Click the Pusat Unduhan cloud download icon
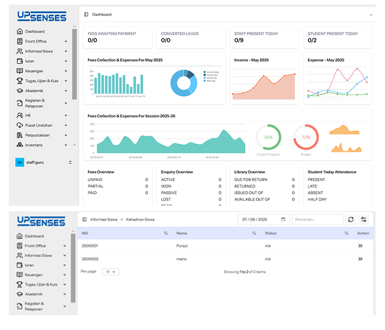385x330 pixels. [20, 125]
